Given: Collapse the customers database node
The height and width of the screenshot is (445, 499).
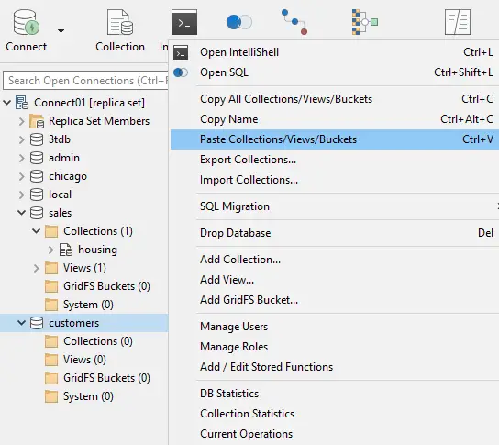Looking at the screenshot, I should point(21,323).
